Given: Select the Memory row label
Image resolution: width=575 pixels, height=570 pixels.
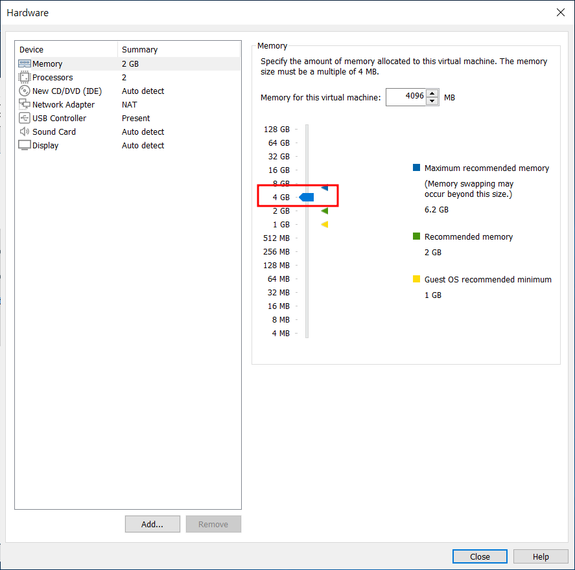Looking at the screenshot, I should click(47, 63).
